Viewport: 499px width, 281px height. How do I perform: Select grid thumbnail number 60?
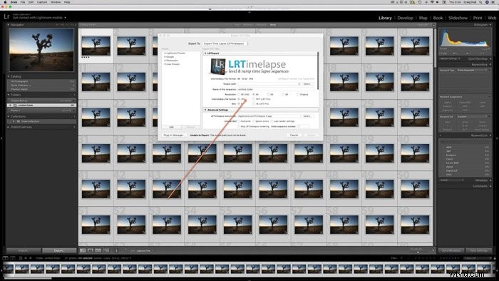(x=415, y=225)
